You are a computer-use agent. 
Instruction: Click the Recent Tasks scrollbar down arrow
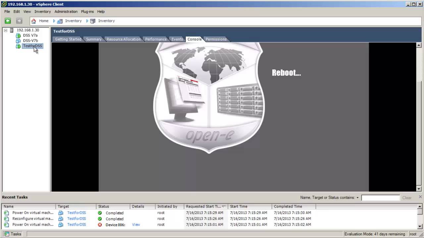coord(420,226)
